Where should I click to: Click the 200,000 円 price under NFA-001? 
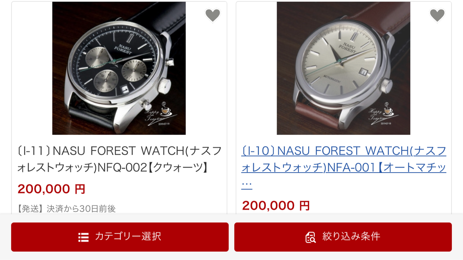pyautogui.click(x=276, y=205)
